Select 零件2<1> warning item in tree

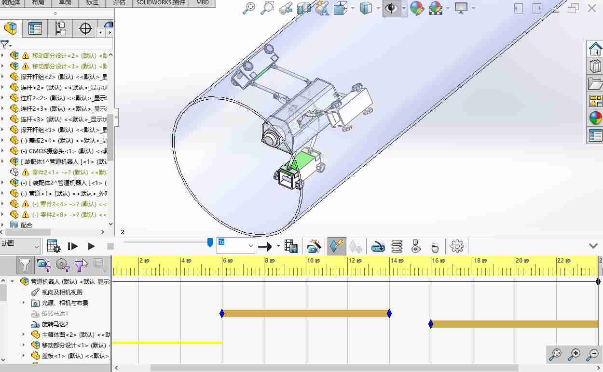pyautogui.click(x=58, y=172)
